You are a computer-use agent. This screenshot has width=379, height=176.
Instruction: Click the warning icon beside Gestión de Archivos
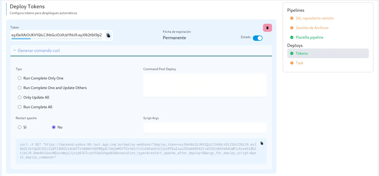point(292,28)
